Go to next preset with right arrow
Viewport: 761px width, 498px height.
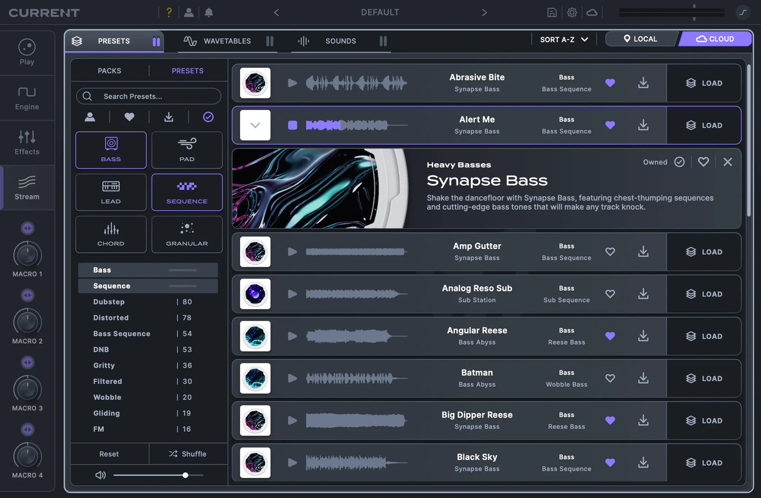pyautogui.click(x=484, y=13)
